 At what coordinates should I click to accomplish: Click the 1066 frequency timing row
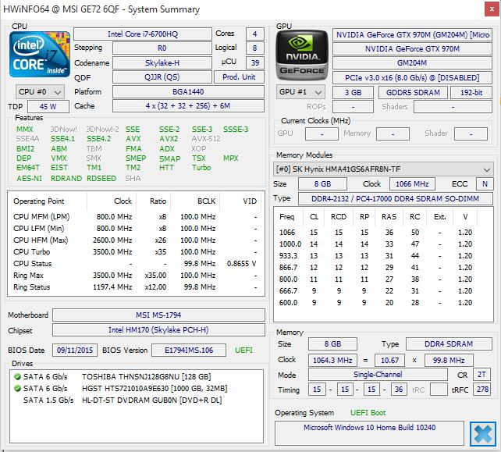pyautogui.click(x=376, y=233)
